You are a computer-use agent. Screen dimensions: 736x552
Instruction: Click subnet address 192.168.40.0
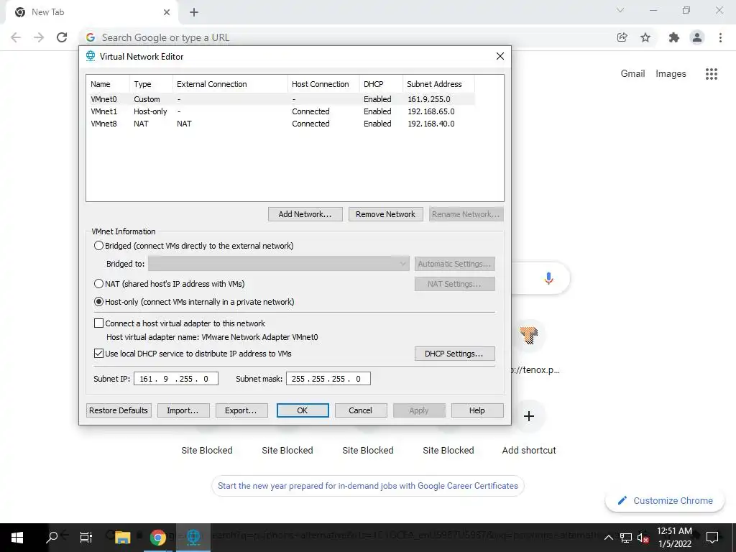[x=431, y=124]
